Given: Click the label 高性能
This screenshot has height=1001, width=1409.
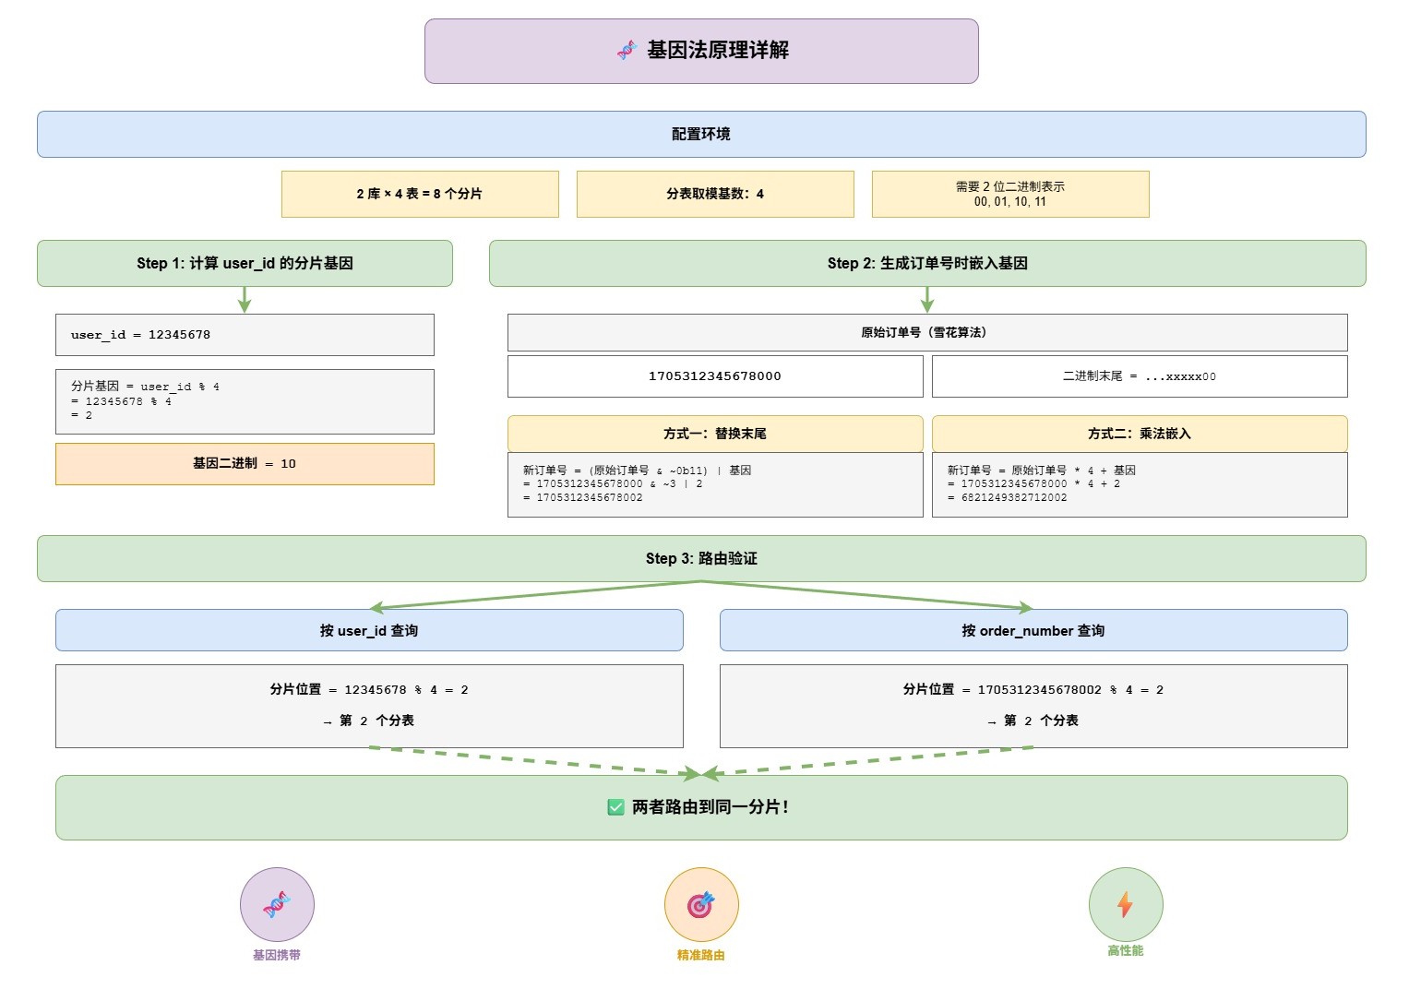Looking at the screenshot, I should pyautogui.click(x=1126, y=950).
